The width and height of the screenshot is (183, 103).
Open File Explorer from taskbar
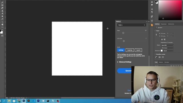[x=9, y=101]
